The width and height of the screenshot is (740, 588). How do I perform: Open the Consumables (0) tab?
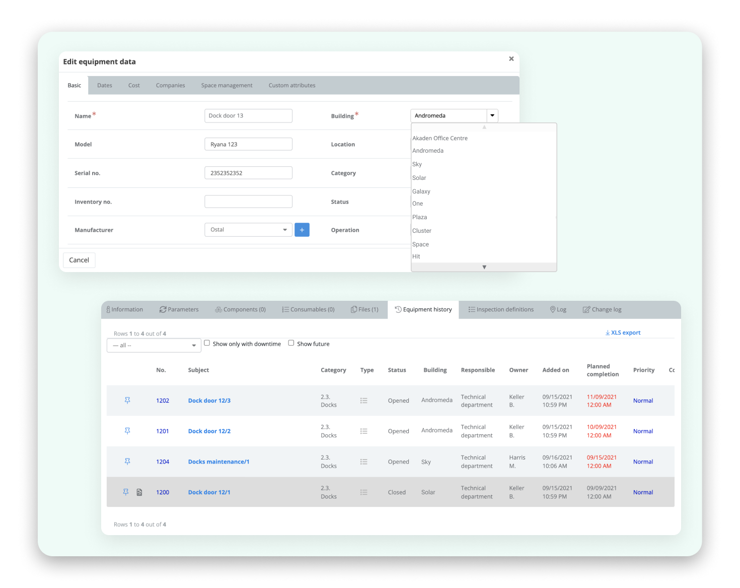309,310
